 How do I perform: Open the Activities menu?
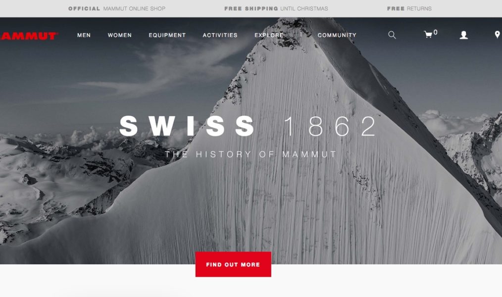coord(220,35)
